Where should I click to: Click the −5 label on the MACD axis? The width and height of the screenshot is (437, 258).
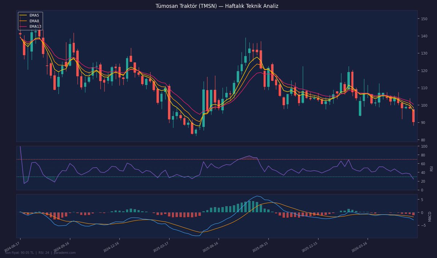423,226
